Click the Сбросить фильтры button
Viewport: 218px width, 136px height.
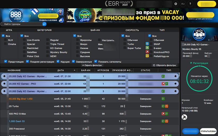pos(164,65)
